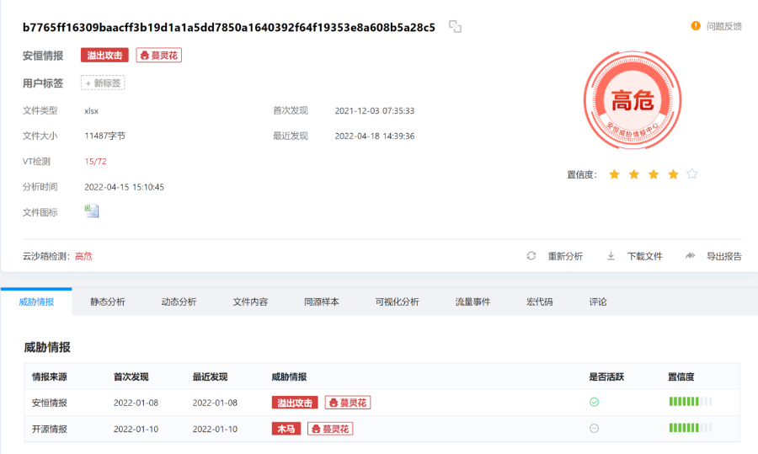Click the xlsx file icon thumbnail
Image resolution: width=758 pixels, height=454 pixels.
(x=92, y=211)
